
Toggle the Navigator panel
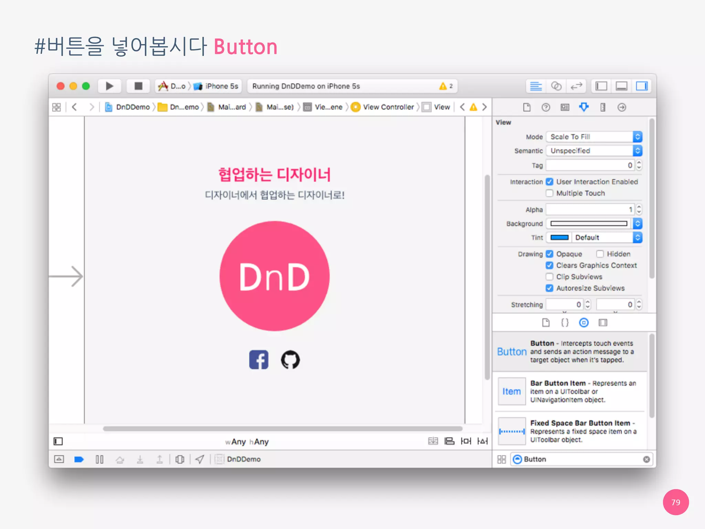pyautogui.click(x=601, y=86)
